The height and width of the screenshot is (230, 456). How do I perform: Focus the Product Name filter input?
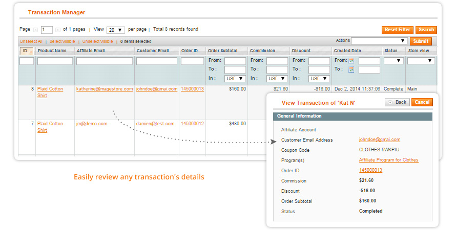(x=55, y=61)
